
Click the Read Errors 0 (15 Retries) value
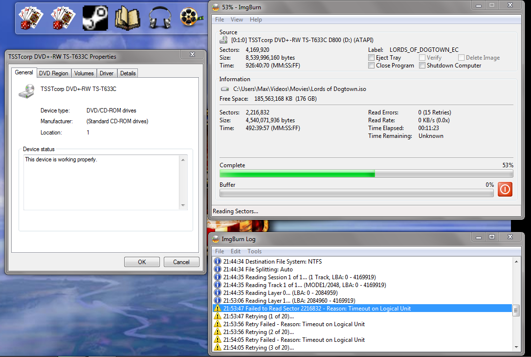pos(435,112)
